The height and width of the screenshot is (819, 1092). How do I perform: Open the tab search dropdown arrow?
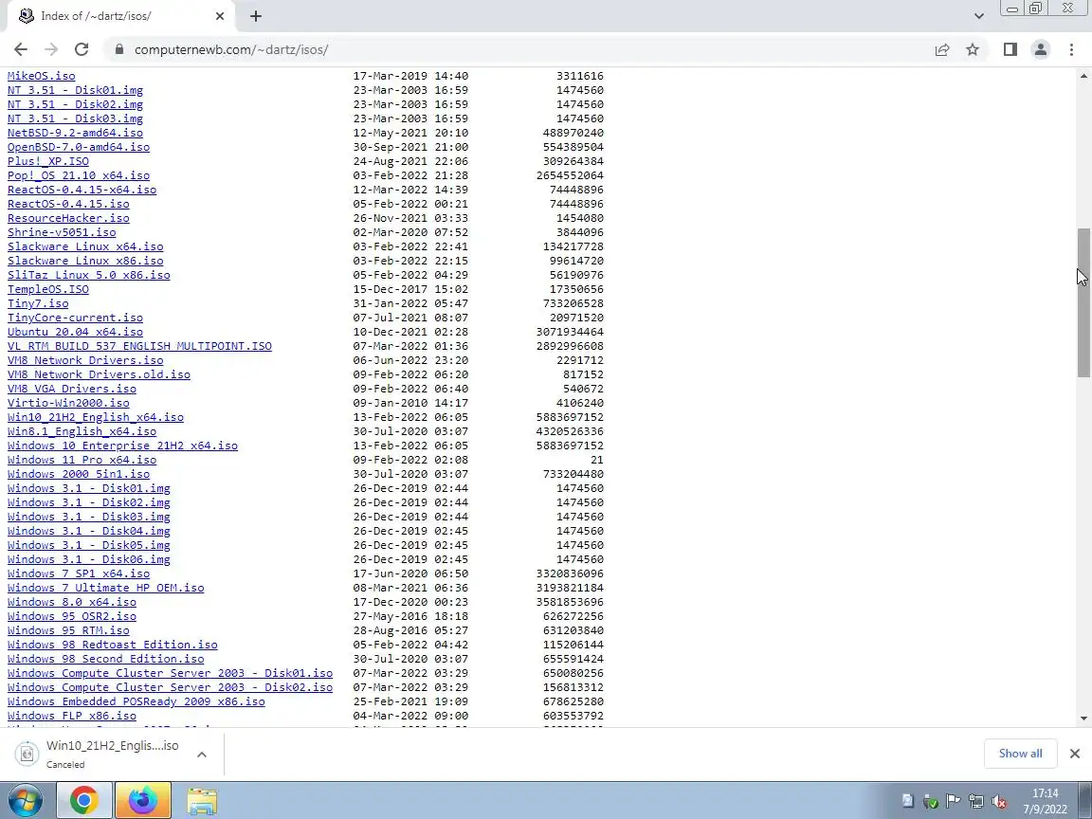tap(978, 16)
